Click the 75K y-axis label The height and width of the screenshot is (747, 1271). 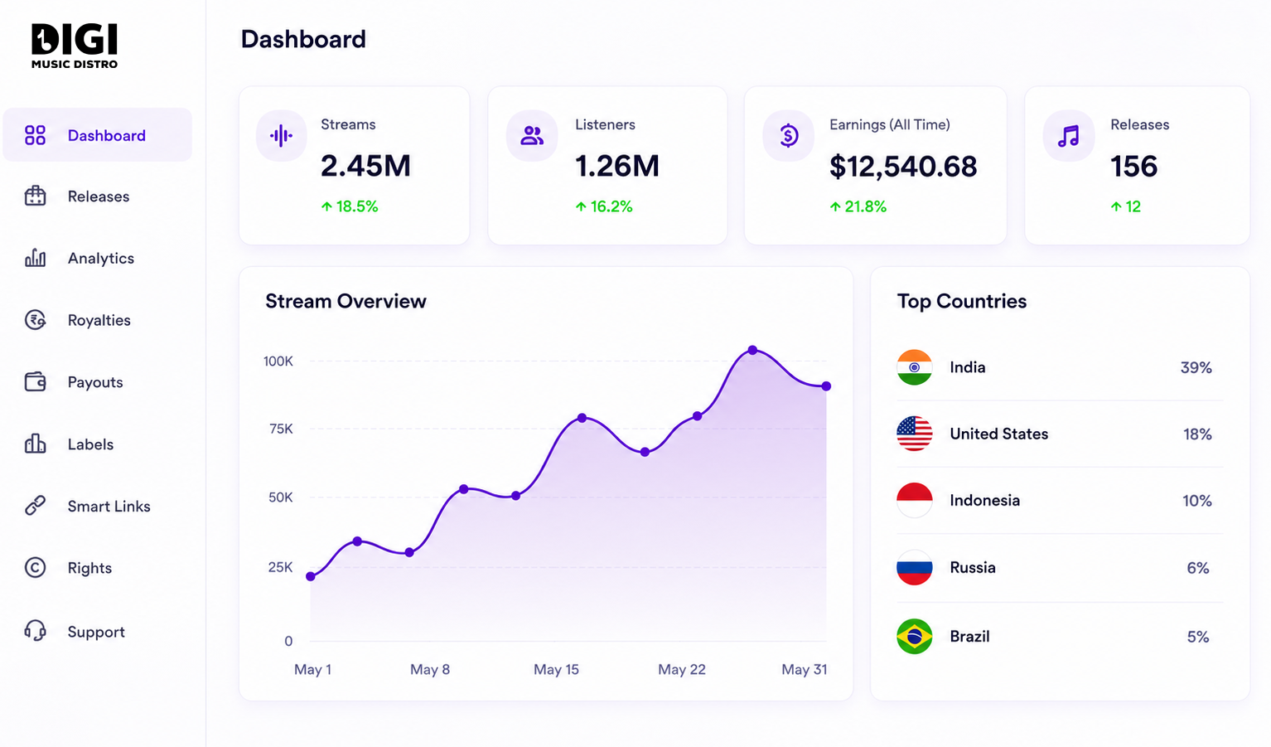[x=281, y=429]
